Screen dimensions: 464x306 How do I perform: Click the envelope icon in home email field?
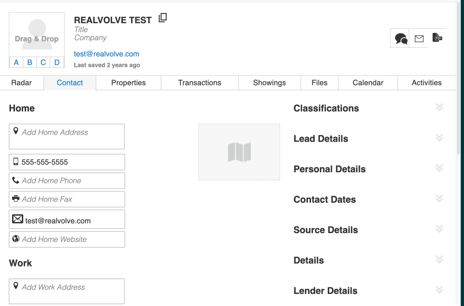coord(18,219)
